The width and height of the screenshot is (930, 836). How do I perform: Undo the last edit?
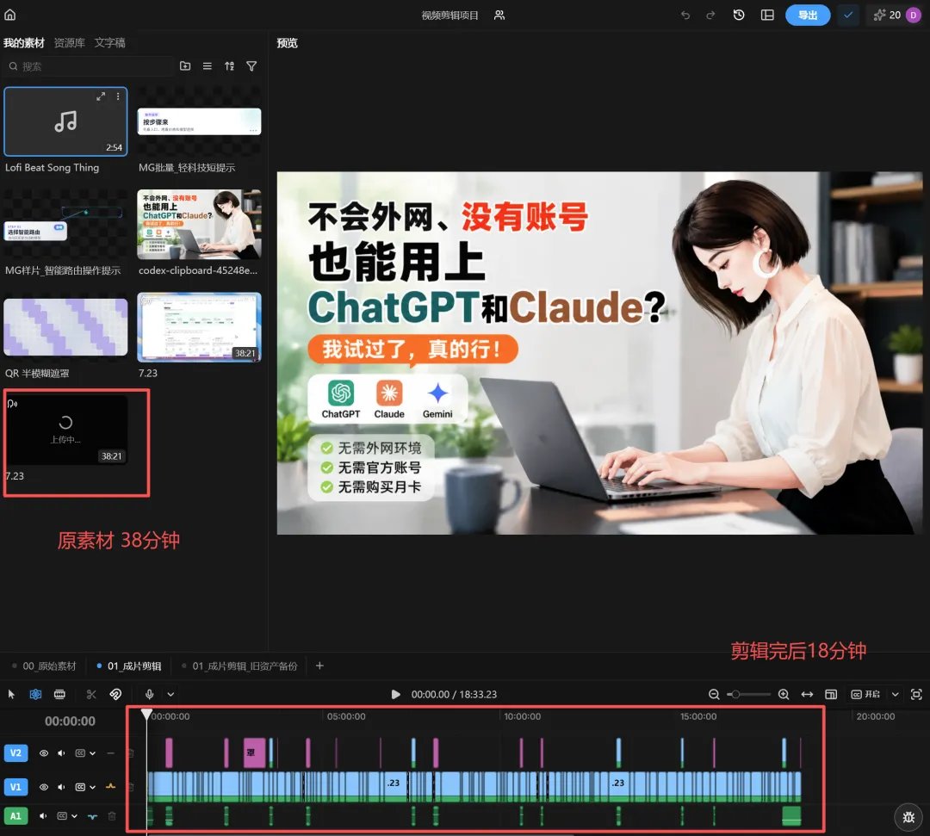click(685, 15)
